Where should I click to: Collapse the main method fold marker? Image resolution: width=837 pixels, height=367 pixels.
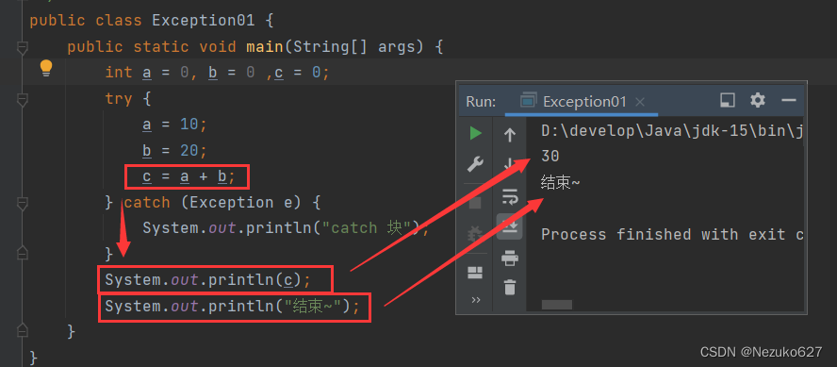[x=23, y=48]
